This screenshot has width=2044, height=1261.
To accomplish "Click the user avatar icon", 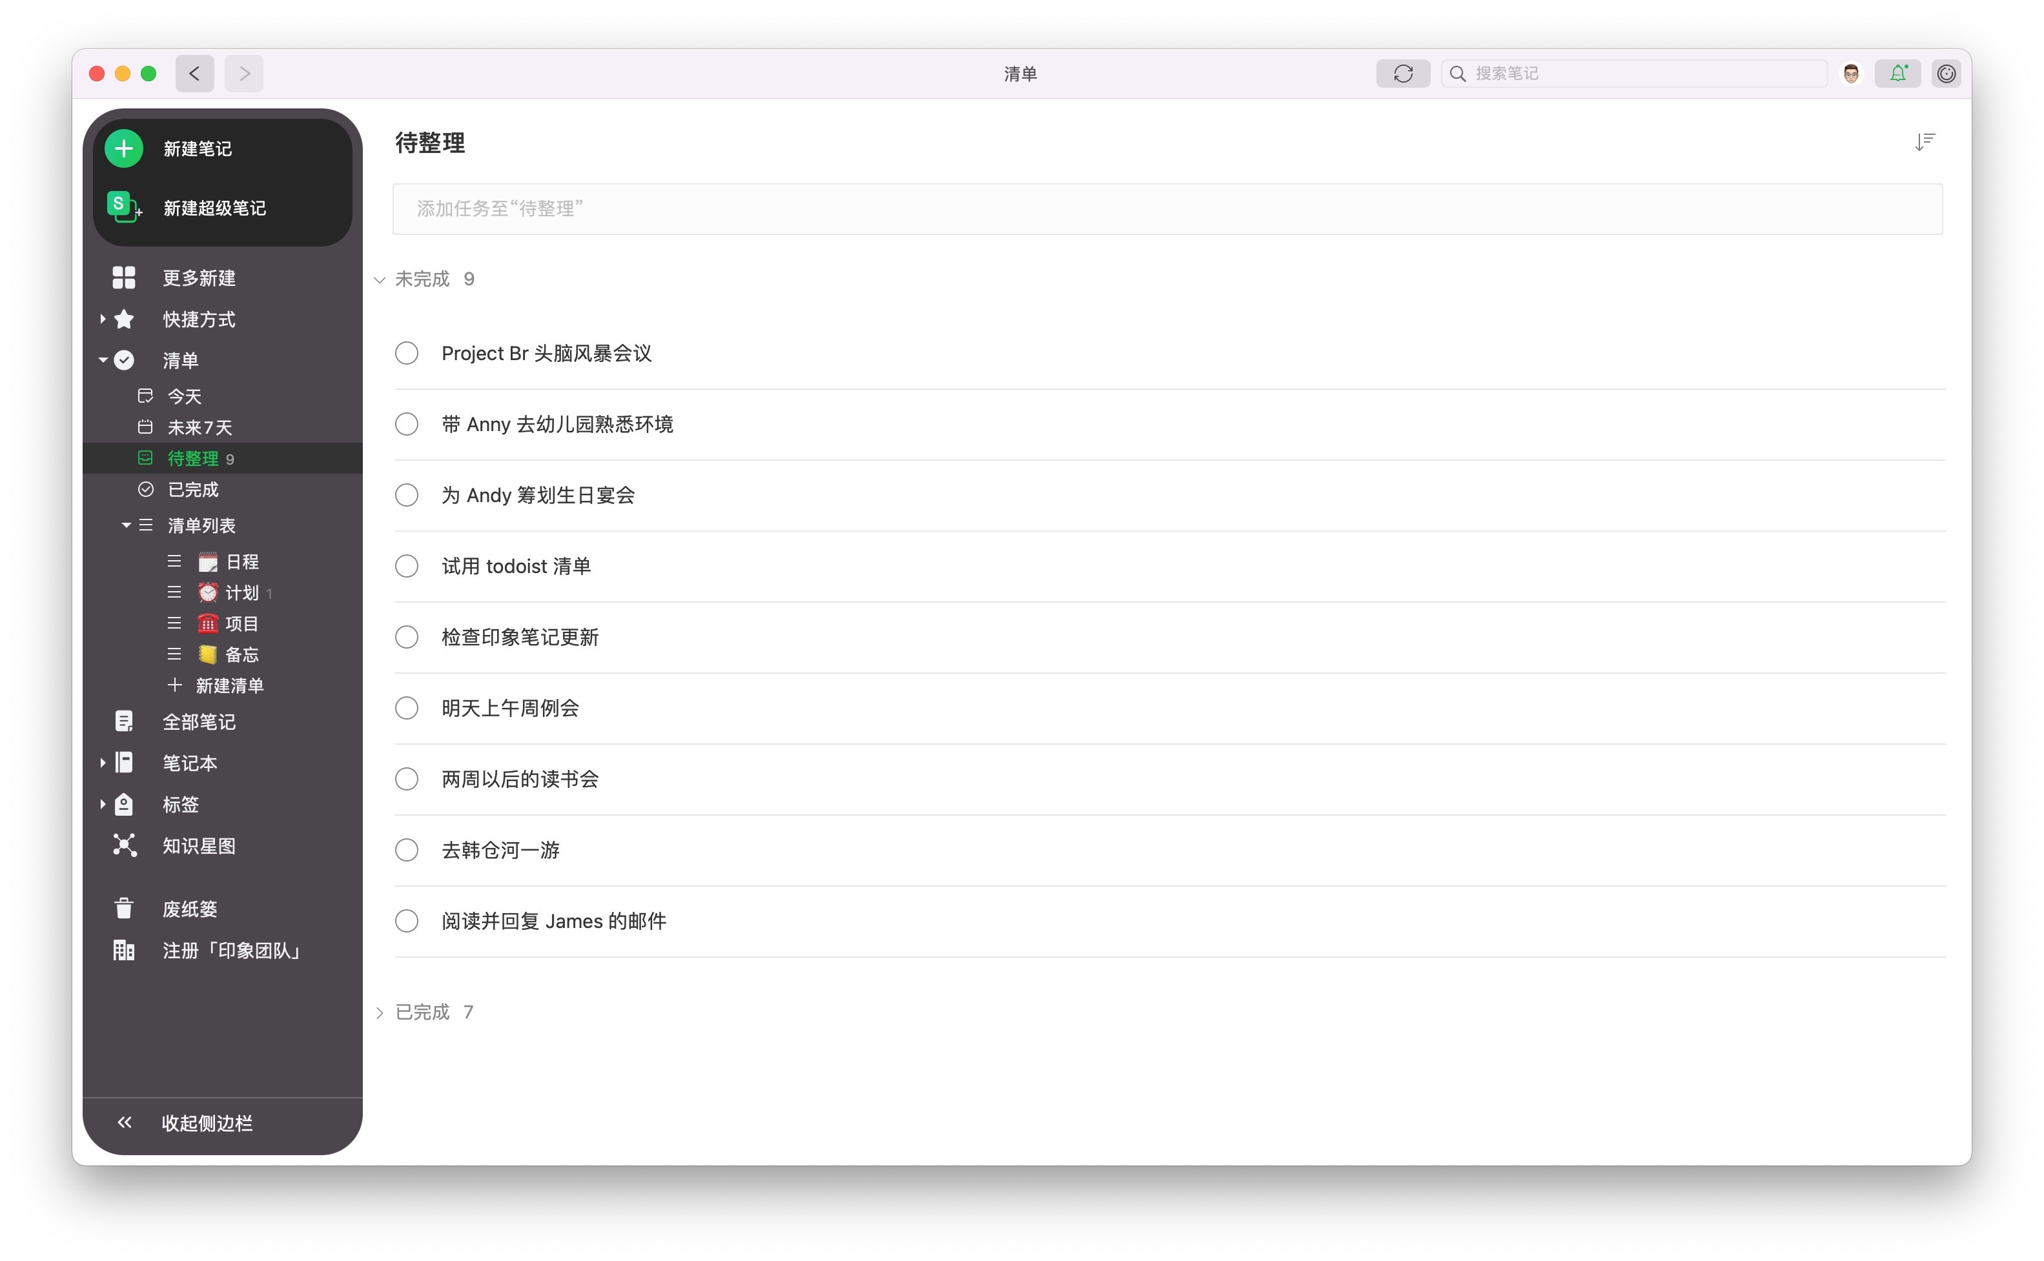I will (1851, 74).
